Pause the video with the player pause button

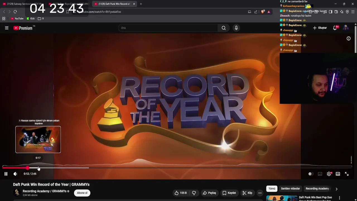[6, 174]
